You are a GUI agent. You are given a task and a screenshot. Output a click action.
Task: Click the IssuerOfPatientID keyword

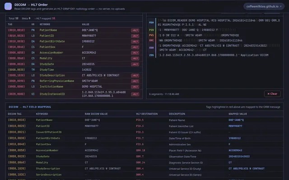49,132
